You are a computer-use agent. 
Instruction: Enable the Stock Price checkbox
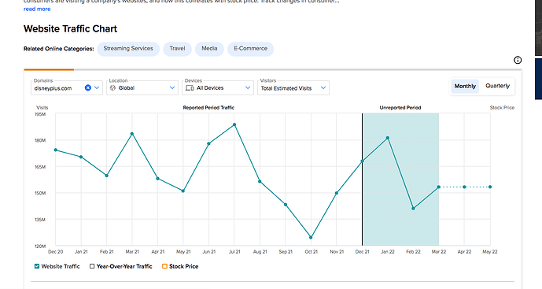point(164,266)
